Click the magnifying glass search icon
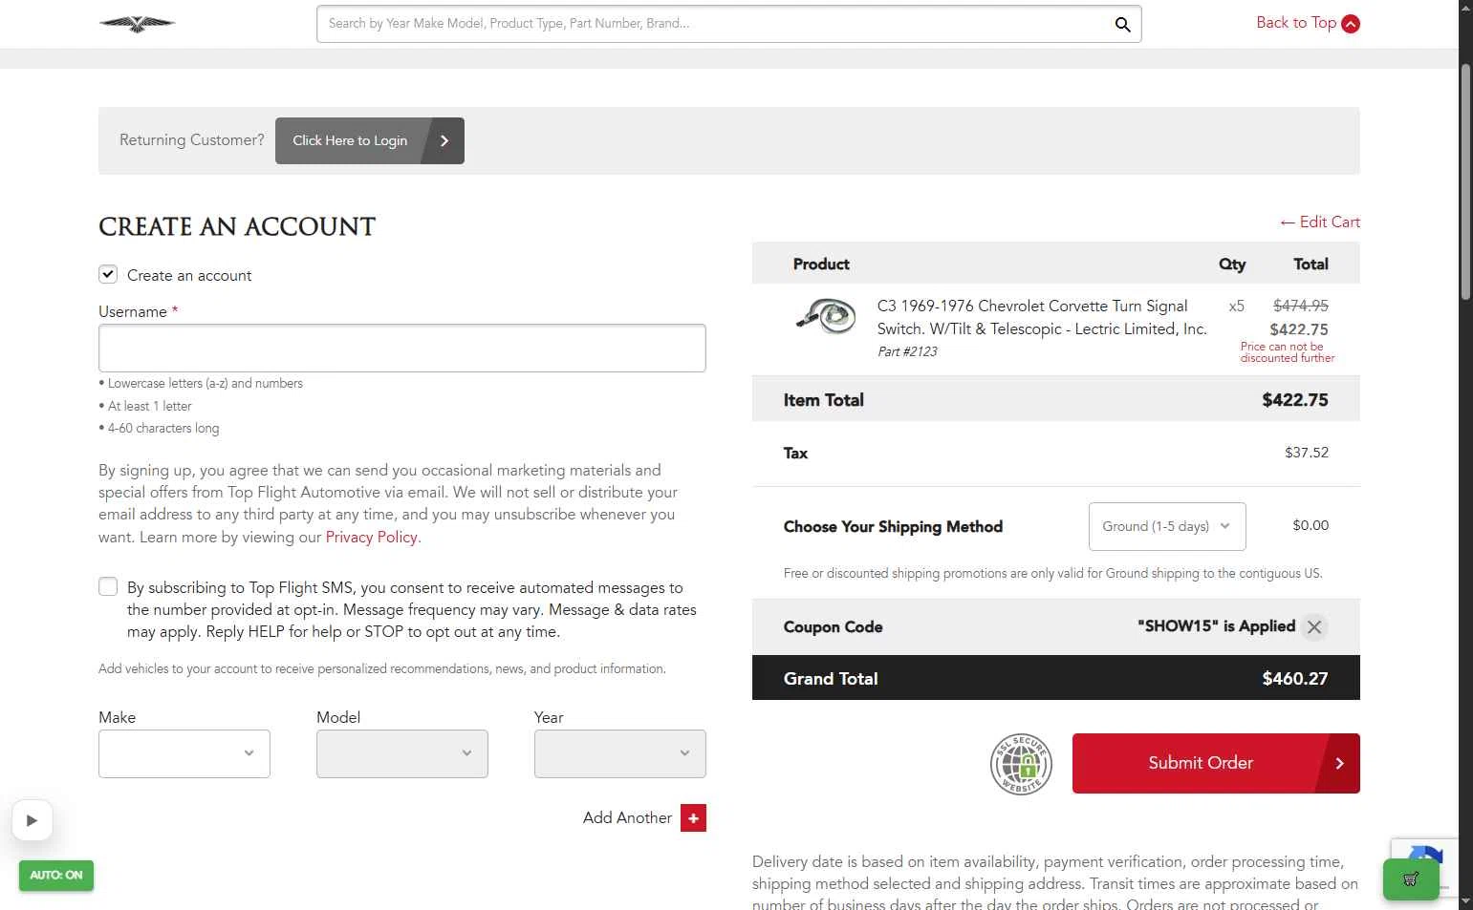The image size is (1473, 910). tap(1122, 24)
